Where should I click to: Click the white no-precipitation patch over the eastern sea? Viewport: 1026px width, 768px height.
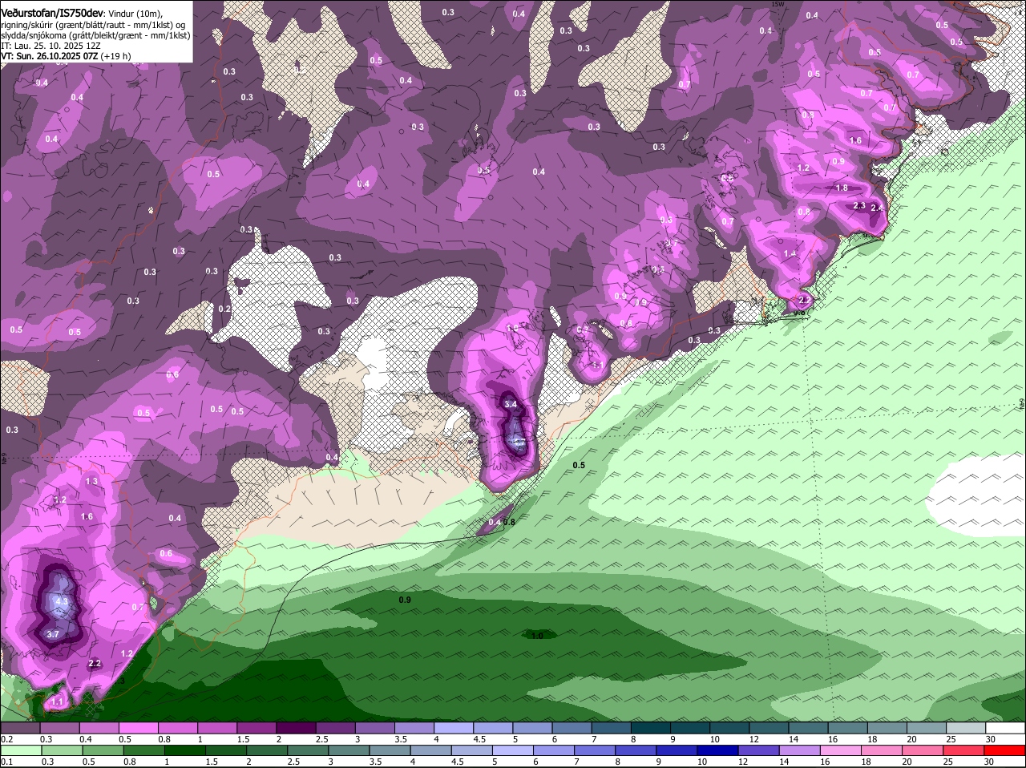pos(976,497)
